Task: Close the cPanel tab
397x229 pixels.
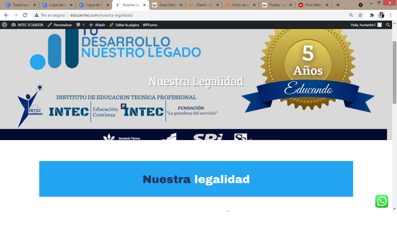Action: [x=217, y=5]
